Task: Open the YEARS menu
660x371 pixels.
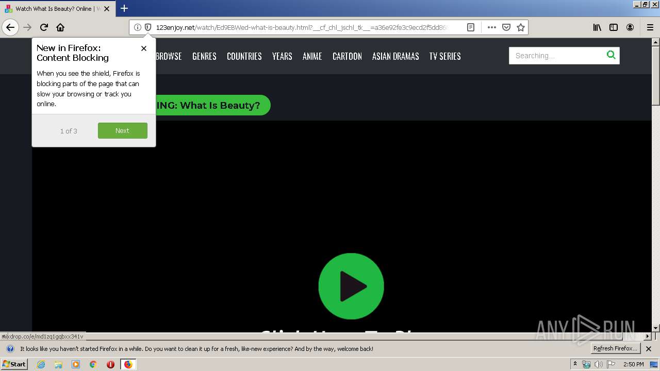Action: point(282,56)
